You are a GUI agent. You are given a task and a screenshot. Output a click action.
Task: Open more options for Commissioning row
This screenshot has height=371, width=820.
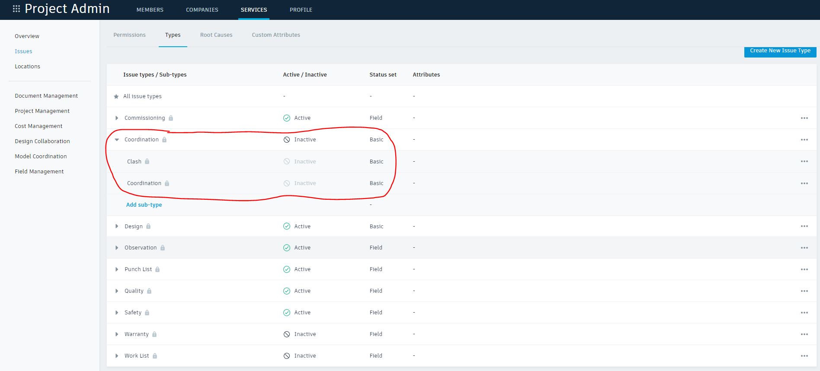tap(804, 118)
